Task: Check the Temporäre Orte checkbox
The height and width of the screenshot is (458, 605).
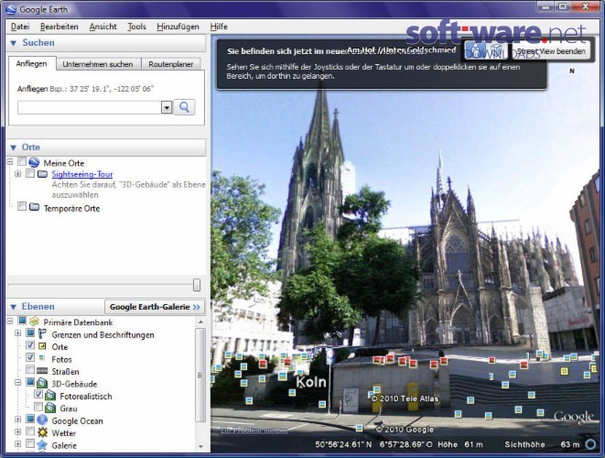Action: click(x=22, y=206)
